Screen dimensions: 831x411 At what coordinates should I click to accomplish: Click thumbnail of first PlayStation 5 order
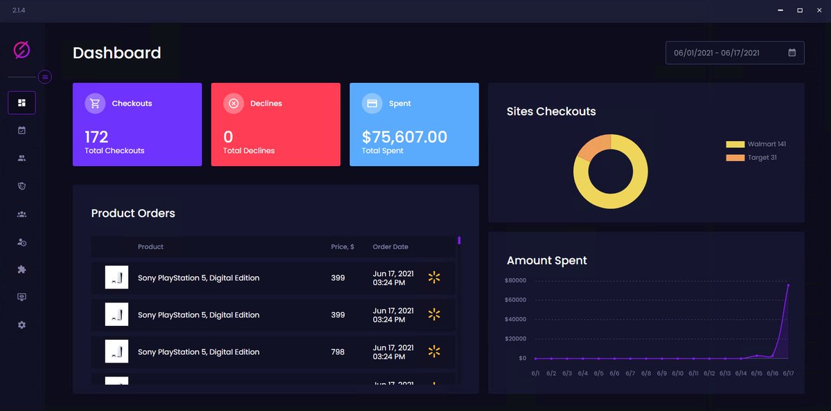tap(116, 277)
